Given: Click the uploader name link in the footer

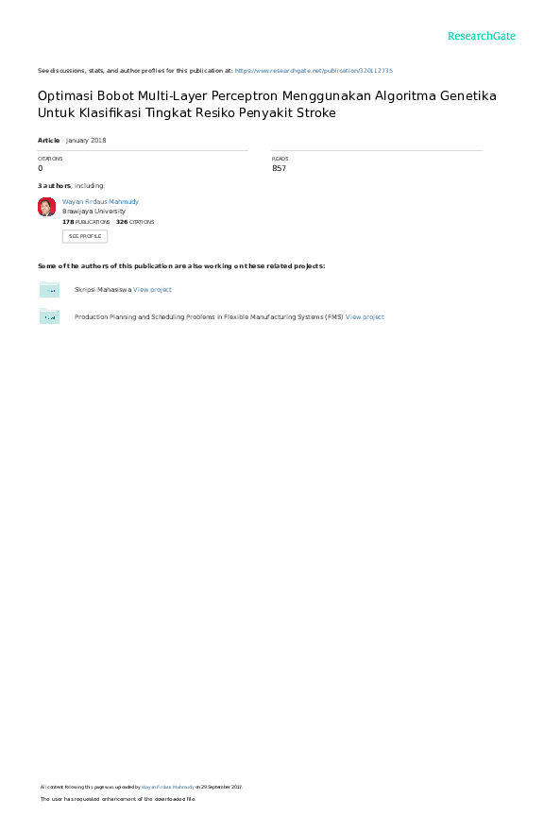Looking at the screenshot, I should tap(167, 787).
